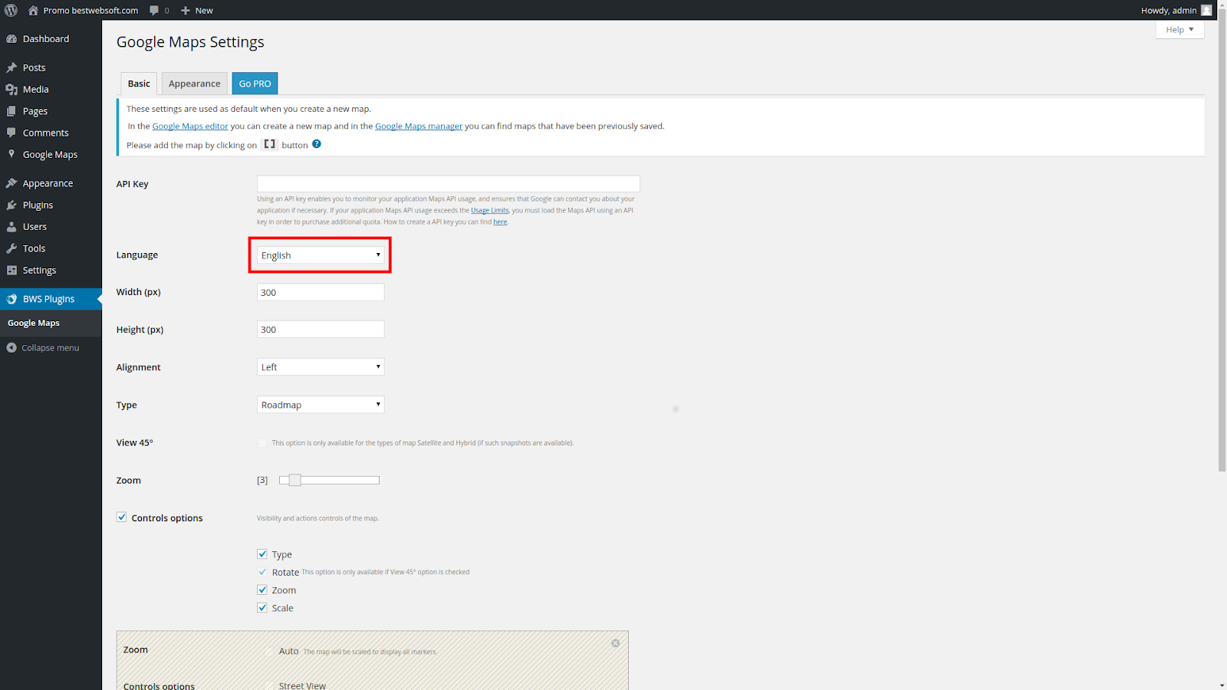Click the WordPress logo icon
Viewport: 1227px width, 690px height.
pyautogui.click(x=11, y=10)
